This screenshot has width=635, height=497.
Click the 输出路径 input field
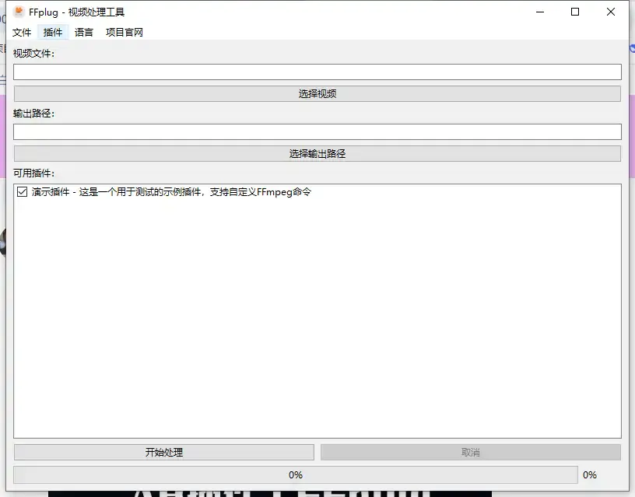click(317, 131)
